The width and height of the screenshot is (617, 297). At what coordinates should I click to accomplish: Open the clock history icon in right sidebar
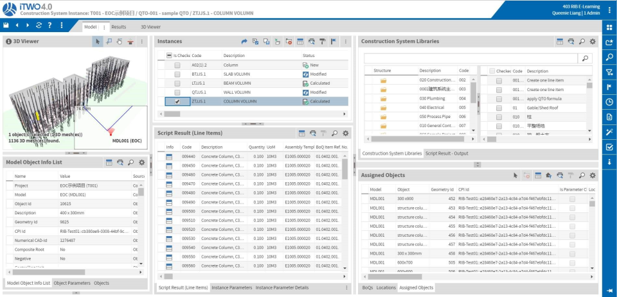[x=609, y=101]
